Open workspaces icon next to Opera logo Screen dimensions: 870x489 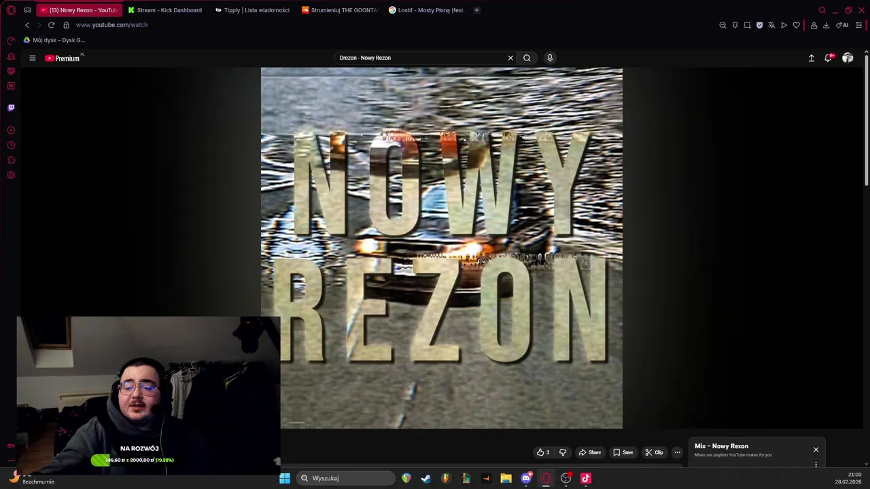(x=27, y=10)
